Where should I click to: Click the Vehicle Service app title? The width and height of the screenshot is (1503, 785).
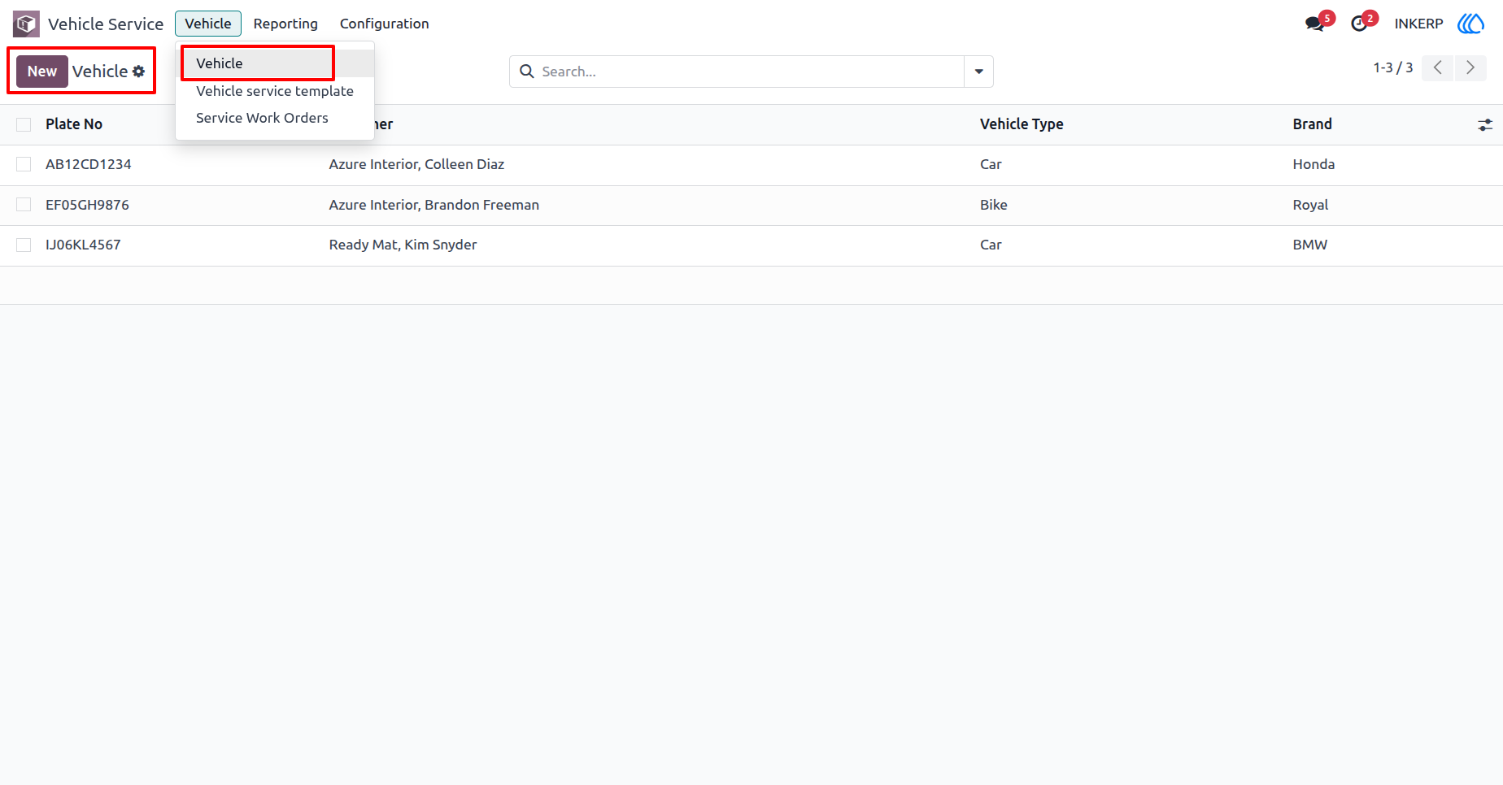pyautogui.click(x=106, y=24)
